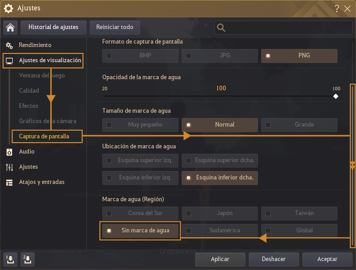
Task: Click the preset 1 save icon
Action: [x=10, y=259]
